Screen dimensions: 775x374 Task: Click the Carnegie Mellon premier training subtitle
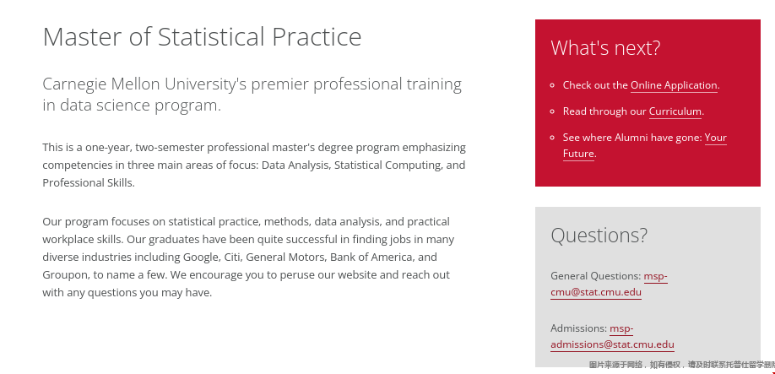[x=252, y=95]
